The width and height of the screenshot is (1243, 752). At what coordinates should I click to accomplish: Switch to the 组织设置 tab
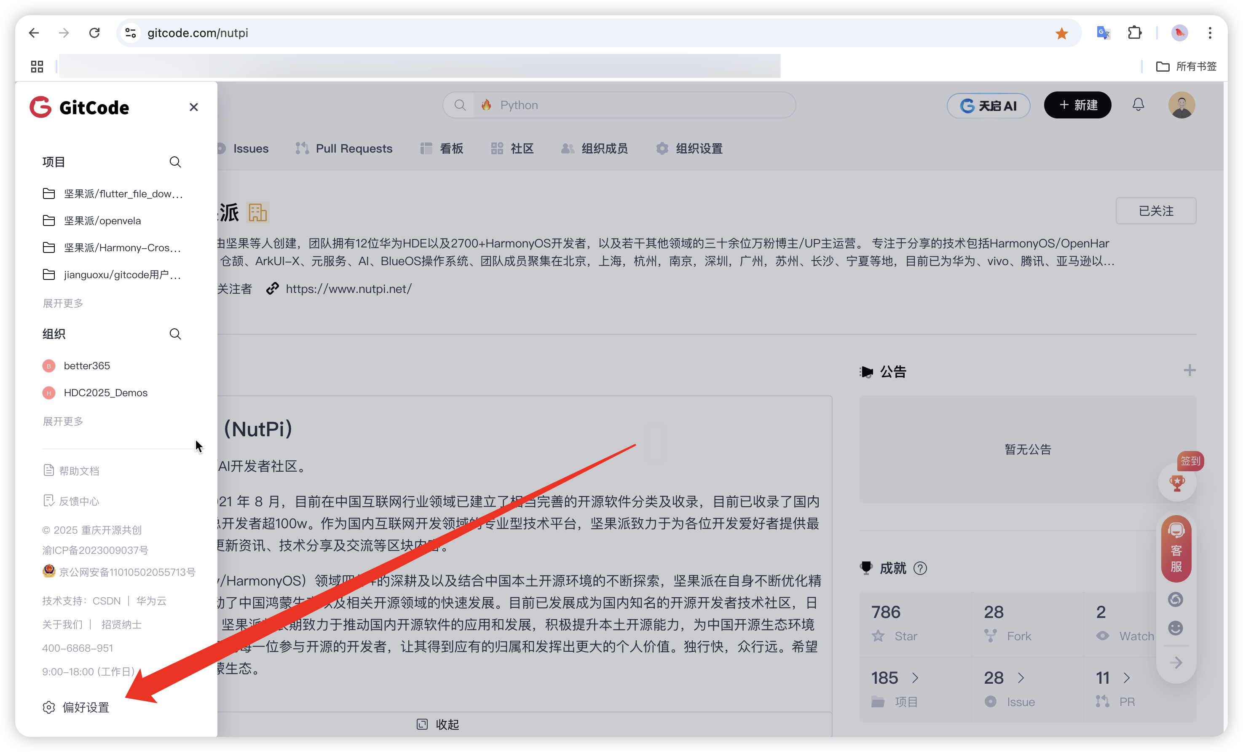coord(690,148)
